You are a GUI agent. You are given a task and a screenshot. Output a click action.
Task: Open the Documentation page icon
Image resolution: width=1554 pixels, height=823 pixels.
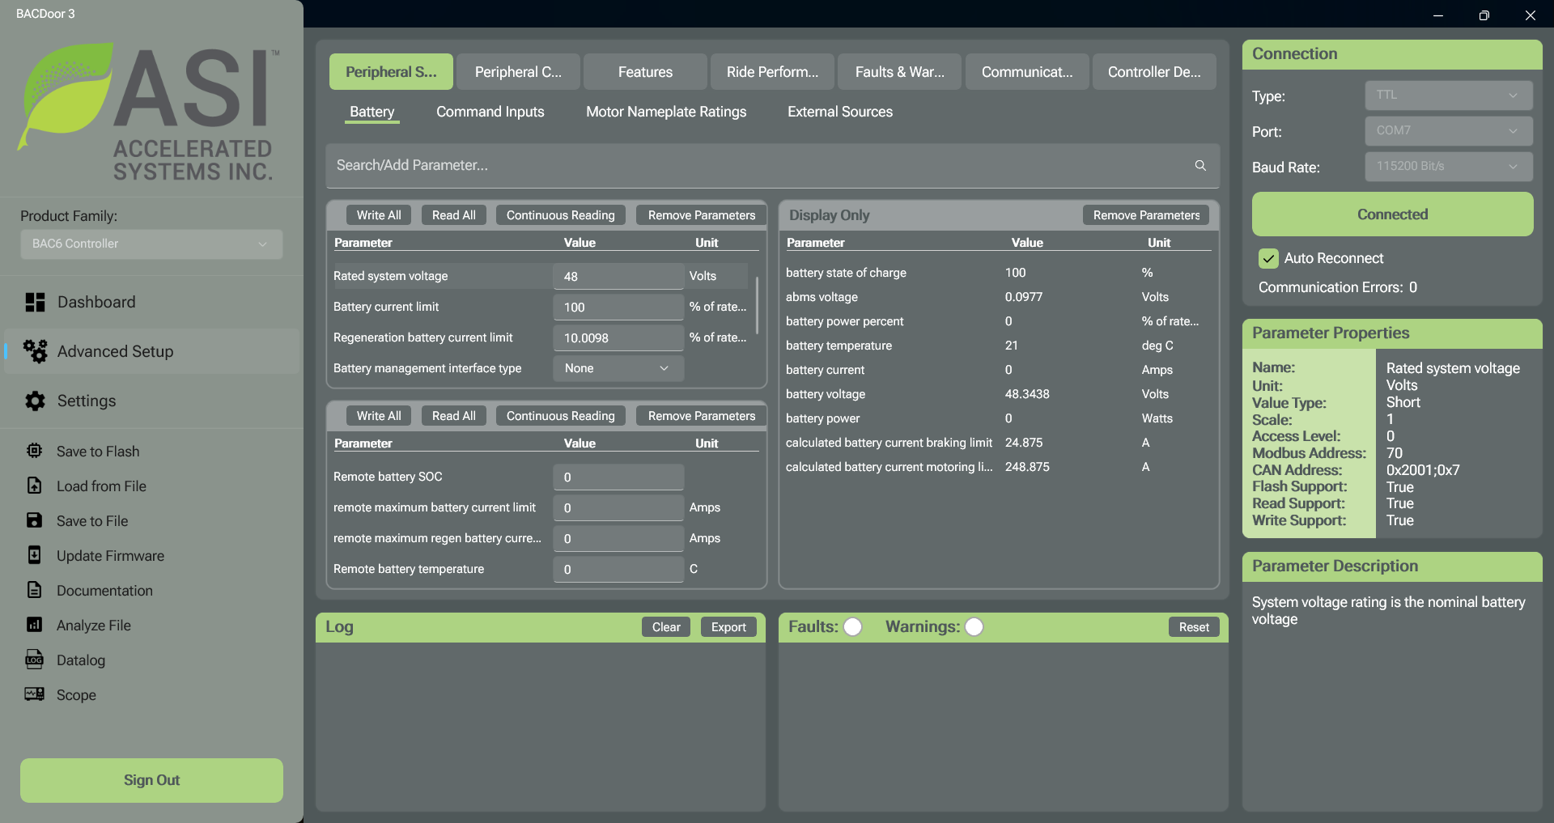(34, 590)
